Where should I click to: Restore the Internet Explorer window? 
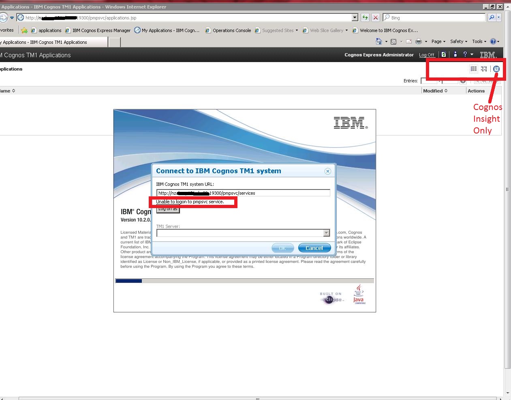492,6
